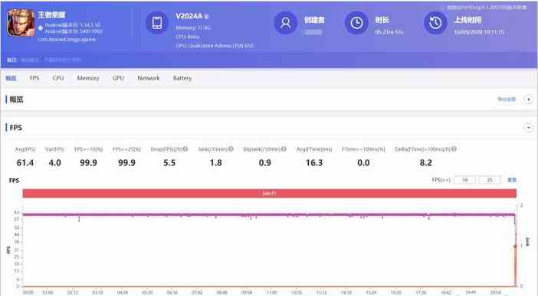Collapse the overview section arrow
This screenshot has width=538, height=296.
coord(528,99)
